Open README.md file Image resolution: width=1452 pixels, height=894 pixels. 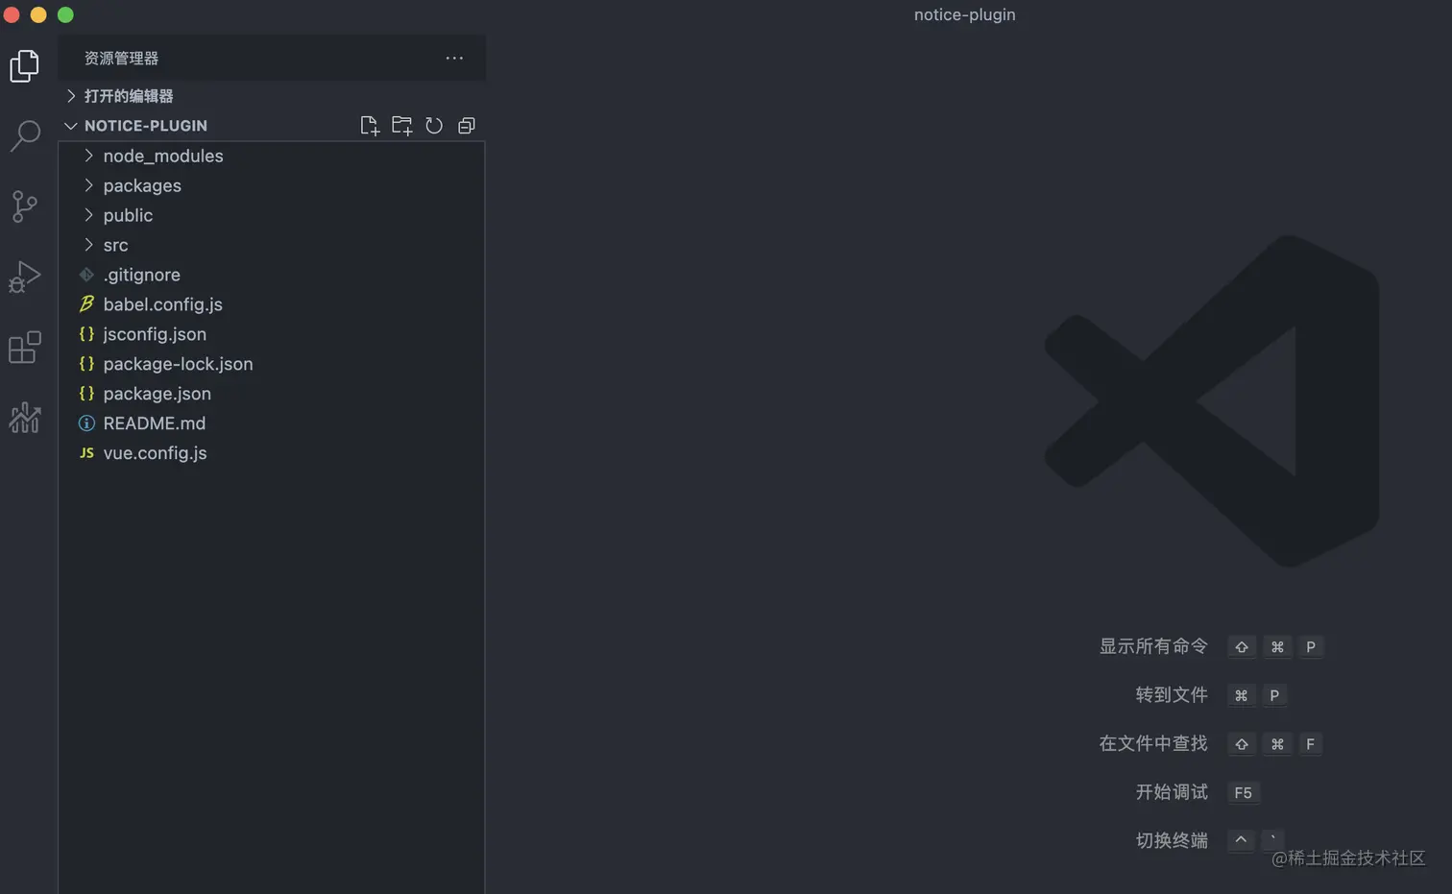click(x=272, y=423)
